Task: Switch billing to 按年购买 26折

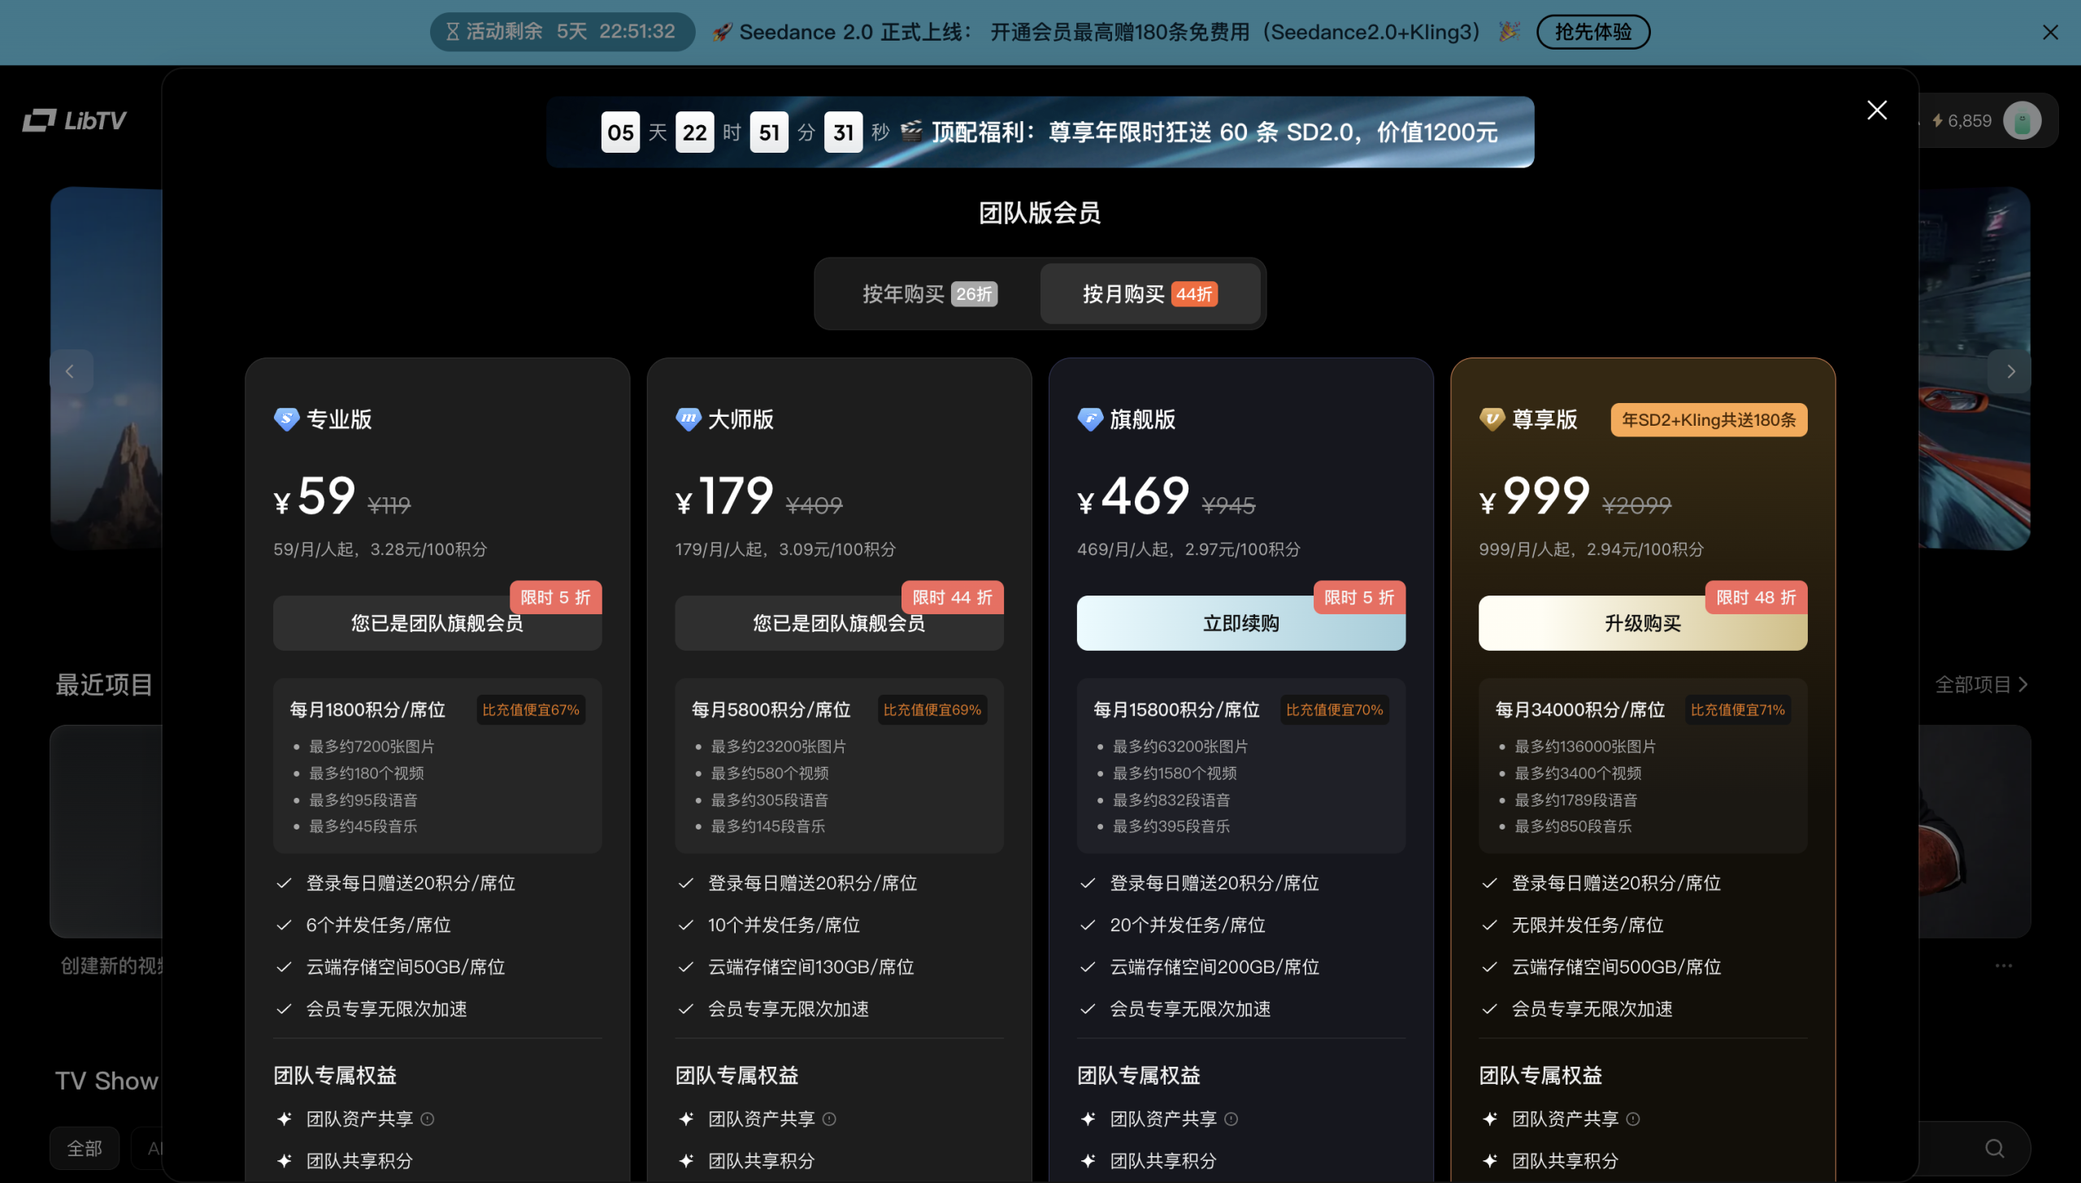Action: click(x=927, y=294)
